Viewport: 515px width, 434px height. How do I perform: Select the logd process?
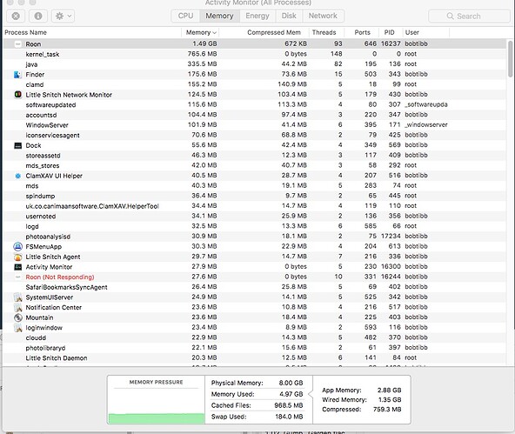point(255,226)
